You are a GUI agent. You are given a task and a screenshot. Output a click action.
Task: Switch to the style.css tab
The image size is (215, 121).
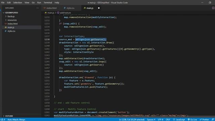pos(70,8)
